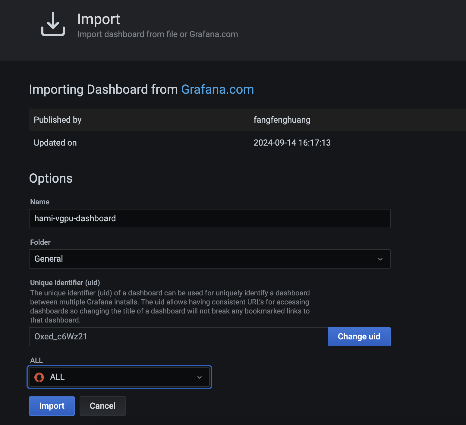Click the Prometheus flame icon in ALL selector
466x425 pixels.
[39, 377]
